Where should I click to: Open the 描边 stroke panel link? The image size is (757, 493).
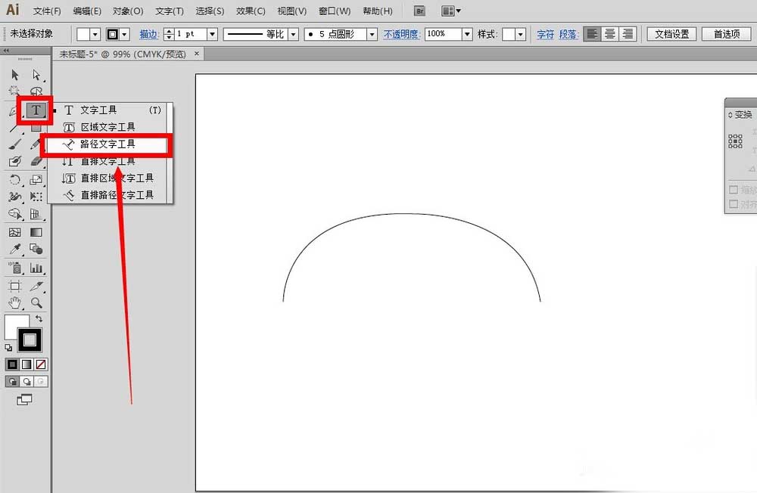pos(149,34)
